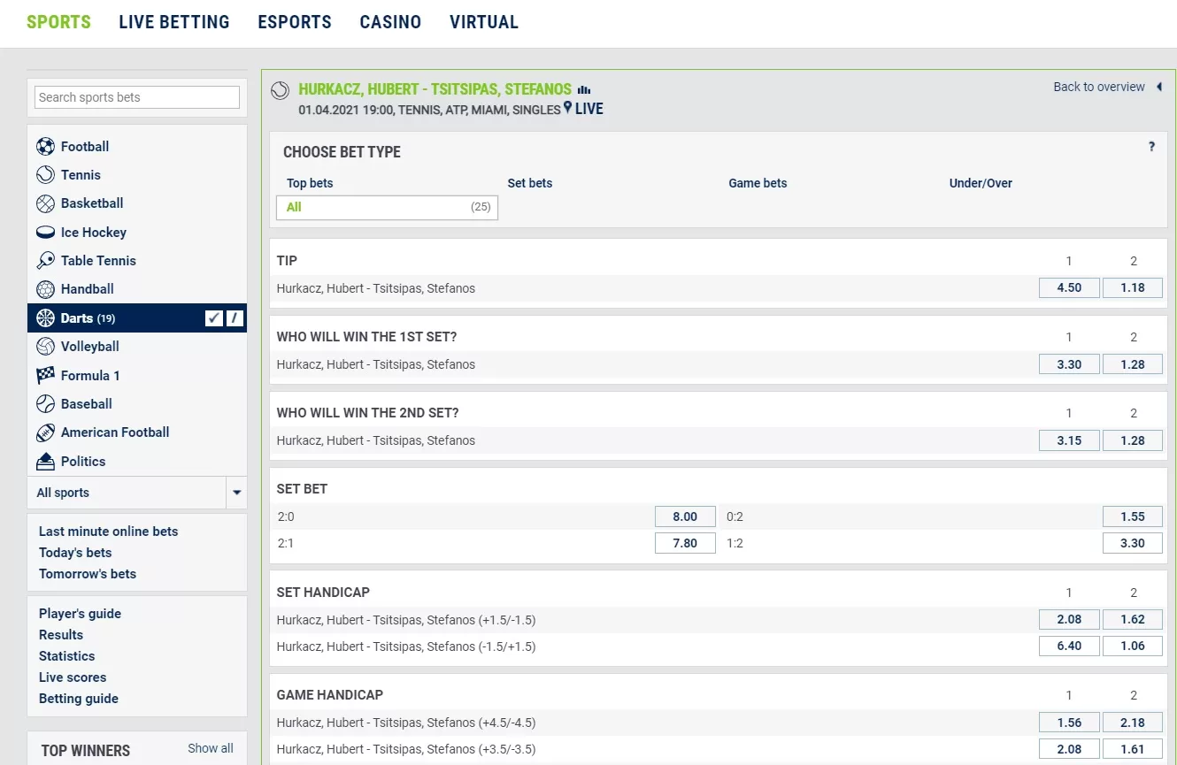Click the Search sports bets field

tap(137, 97)
